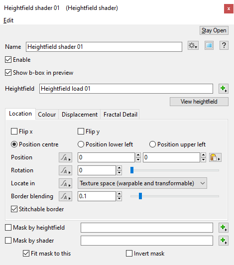This screenshot has height=265, width=234.
Task: Open help via the question mark icon
Action: point(224,45)
